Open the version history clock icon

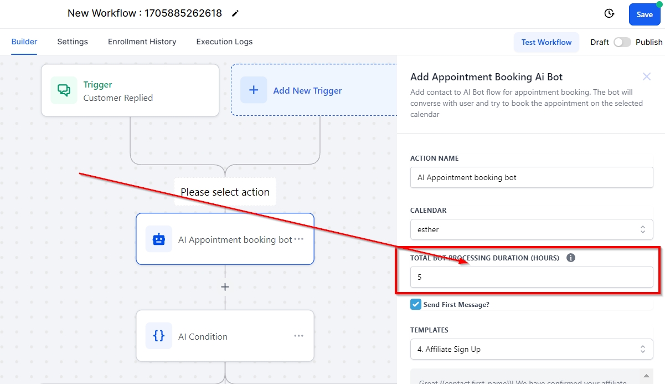coord(609,14)
